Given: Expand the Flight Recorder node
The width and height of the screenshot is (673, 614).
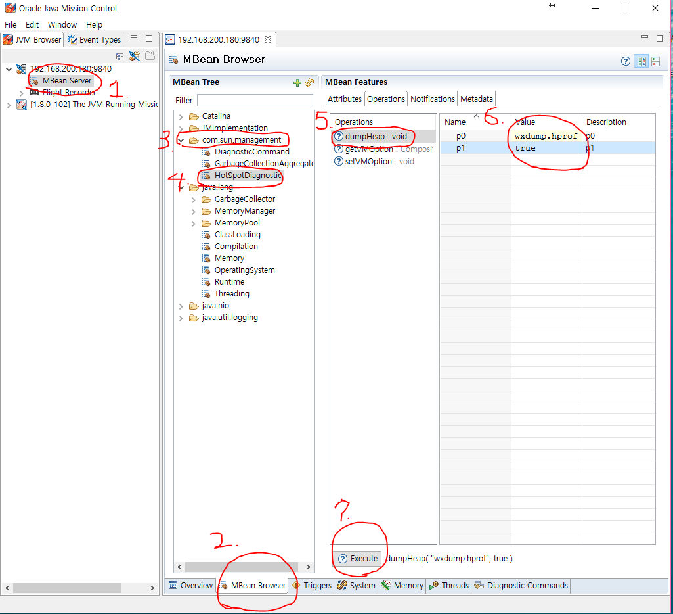Looking at the screenshot, I should (21, 93).
